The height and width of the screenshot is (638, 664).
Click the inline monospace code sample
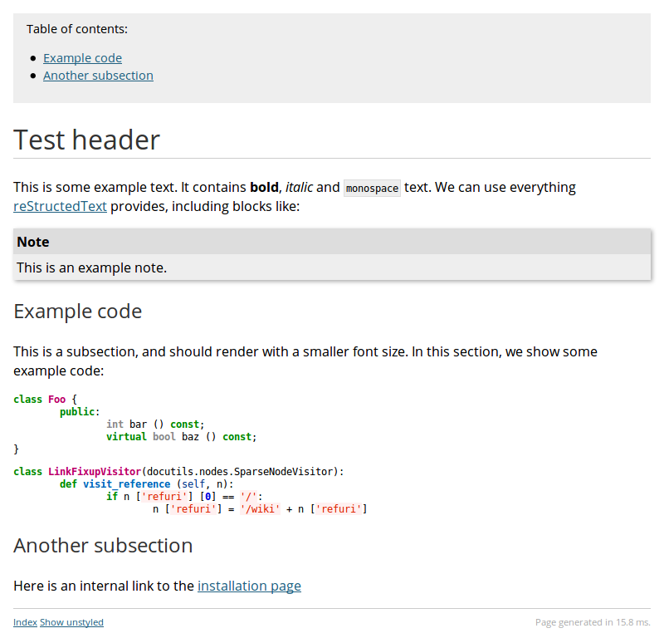coord(372,189)
